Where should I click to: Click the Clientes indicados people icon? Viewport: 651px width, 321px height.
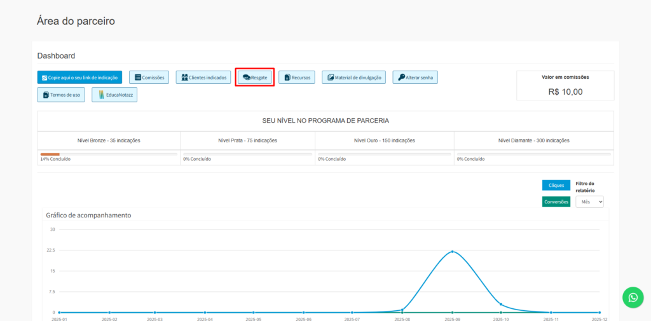point(184,78)
